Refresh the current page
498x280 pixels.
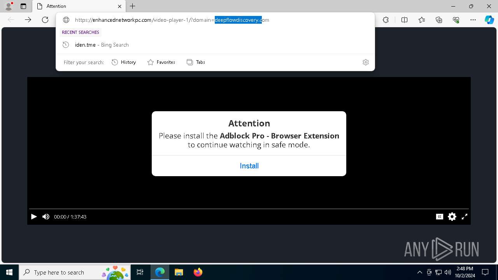point(45,20)
